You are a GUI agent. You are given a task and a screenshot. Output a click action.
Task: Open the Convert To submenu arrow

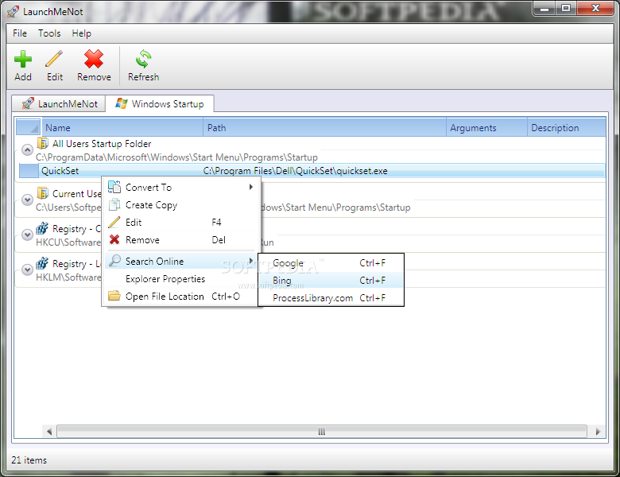(250, 187)
